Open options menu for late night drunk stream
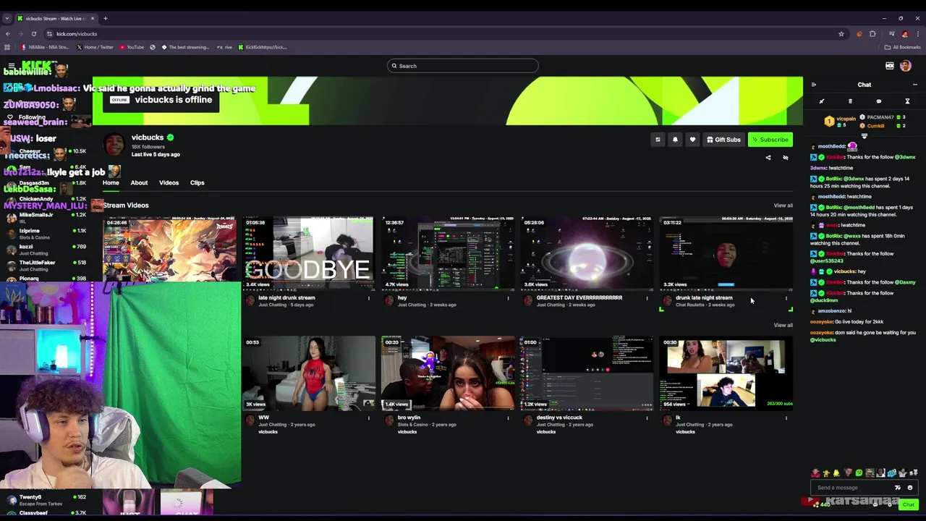The height and width of the screenshot is (521, 926). pyautogui.click(x=368, y=298)
